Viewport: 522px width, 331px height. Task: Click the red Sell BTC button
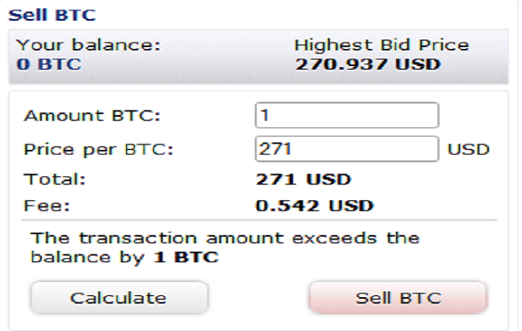click(x=398, y=298)
